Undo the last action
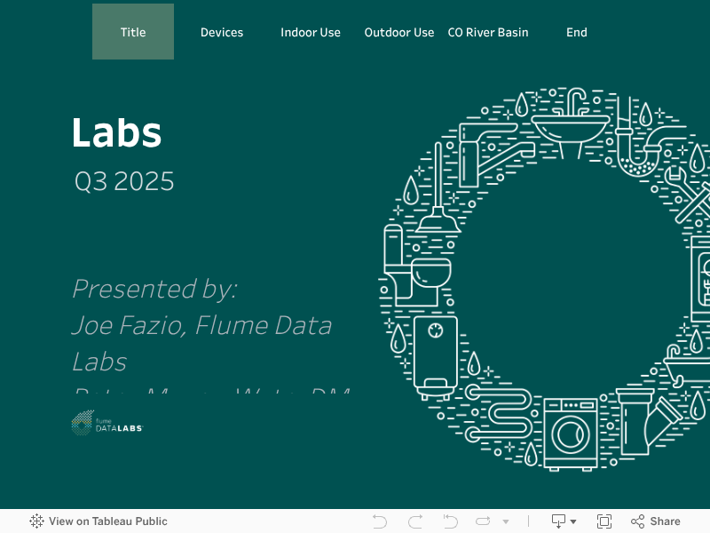710x533 pixels. [x=380, y=521]
